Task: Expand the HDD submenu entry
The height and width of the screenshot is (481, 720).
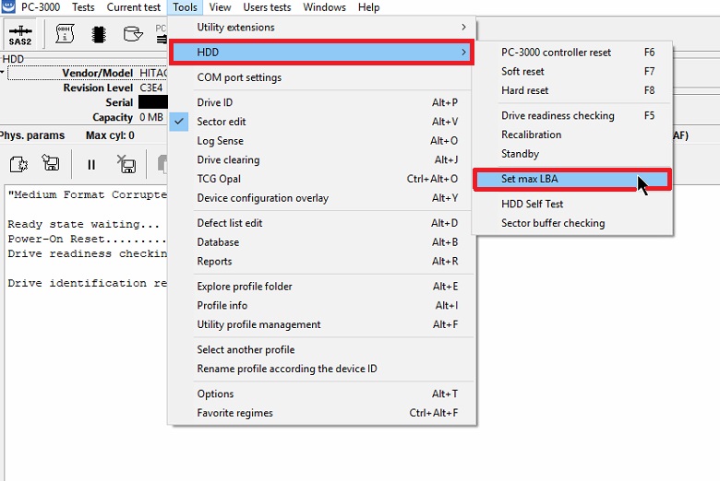Action: click(x=322, y=52)
